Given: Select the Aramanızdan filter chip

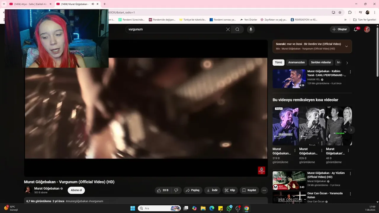Looking at the screenshot, I should pos(296,62).
